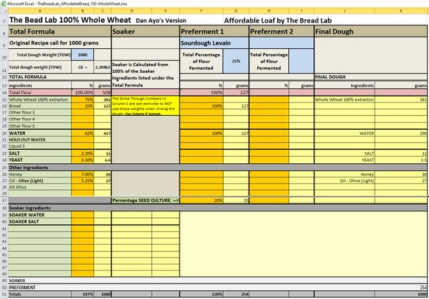429x299 pixels.
Task: Click the Excel icon in the title bar
Action: click(x=4, y=3)
